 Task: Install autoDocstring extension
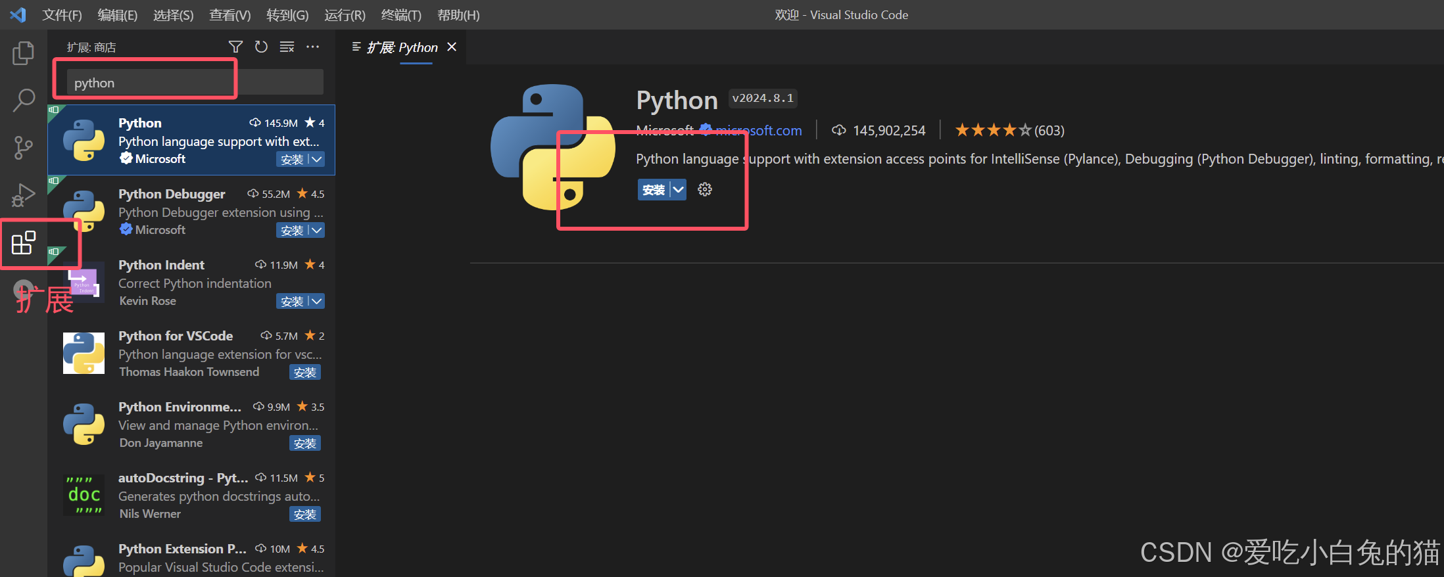305,514
